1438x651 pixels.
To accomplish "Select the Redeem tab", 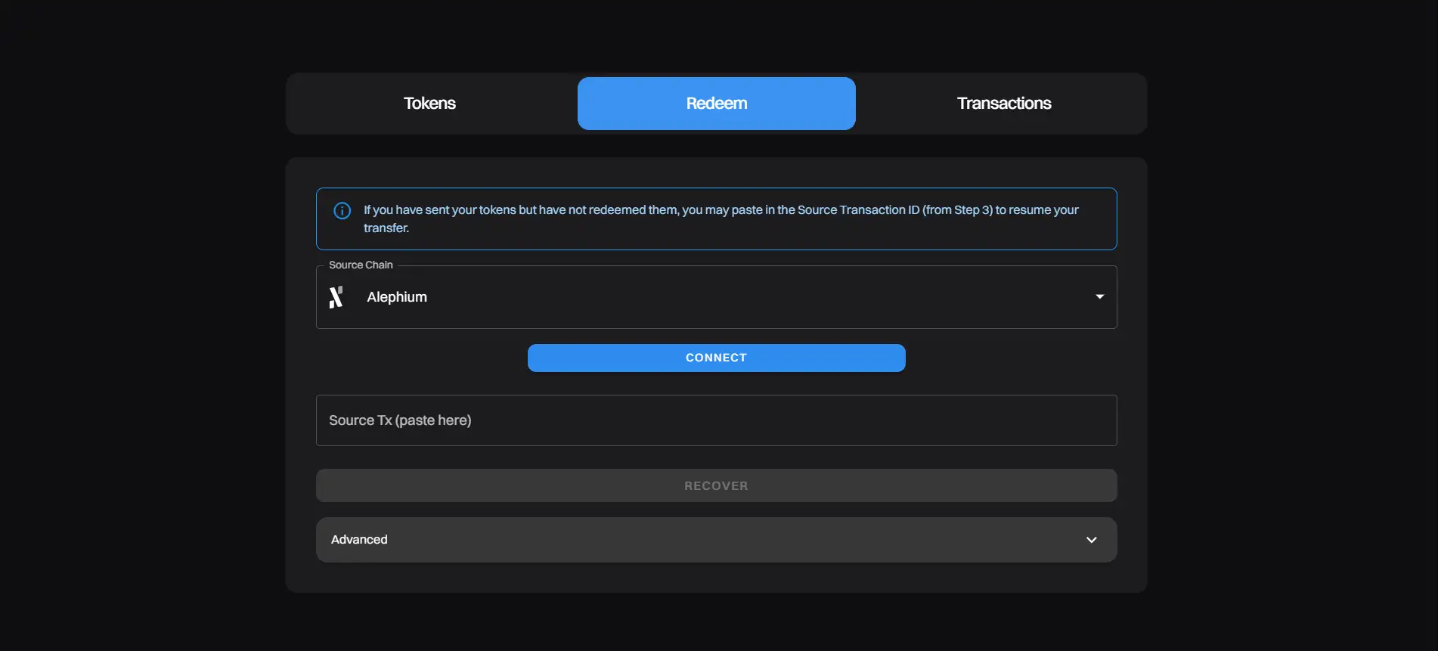I will [x=716, y=104].
